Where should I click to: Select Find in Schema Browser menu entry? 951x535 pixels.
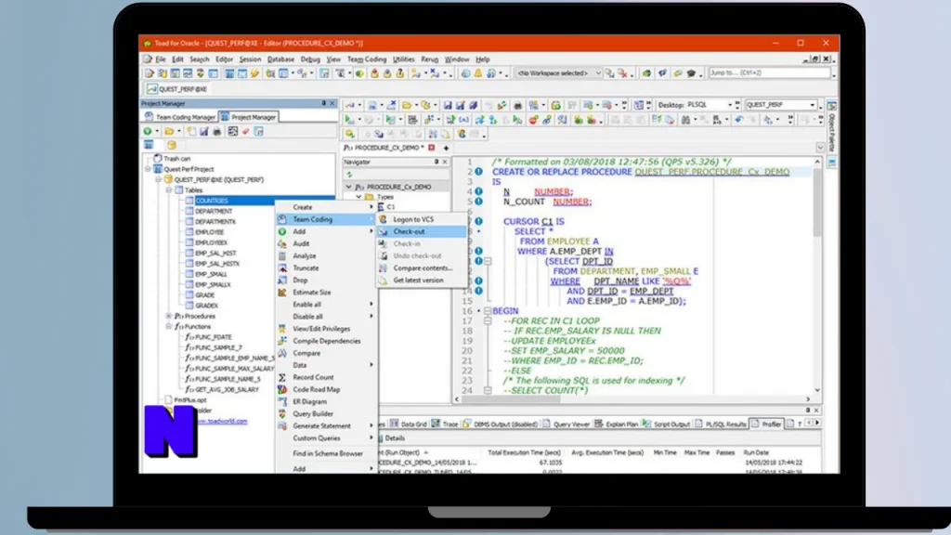[326, 453]
